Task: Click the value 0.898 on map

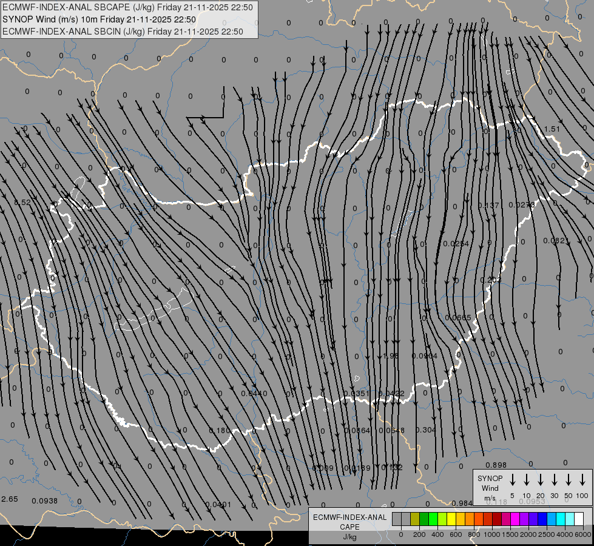Action: (x=496, y=465)
